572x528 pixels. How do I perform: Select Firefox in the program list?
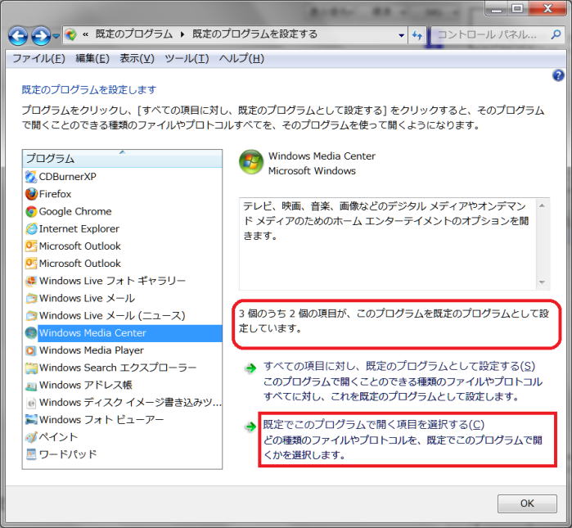[122, 194]
